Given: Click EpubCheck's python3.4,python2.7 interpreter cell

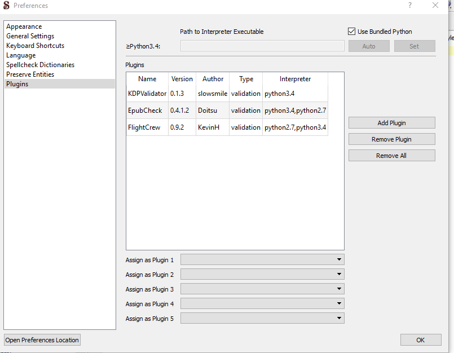Looking at the screenshot, I should (295, 111).
